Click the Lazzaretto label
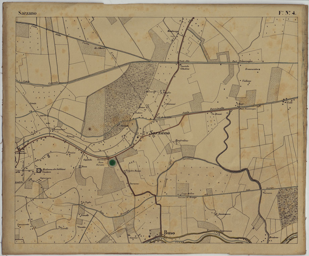The image size is (309, 256). pos(22,224)
